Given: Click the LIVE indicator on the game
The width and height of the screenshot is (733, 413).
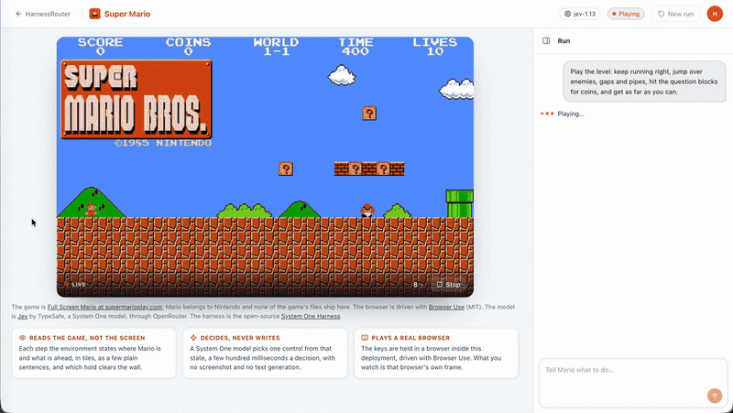Looking at the screenshot, I should 75,284.
